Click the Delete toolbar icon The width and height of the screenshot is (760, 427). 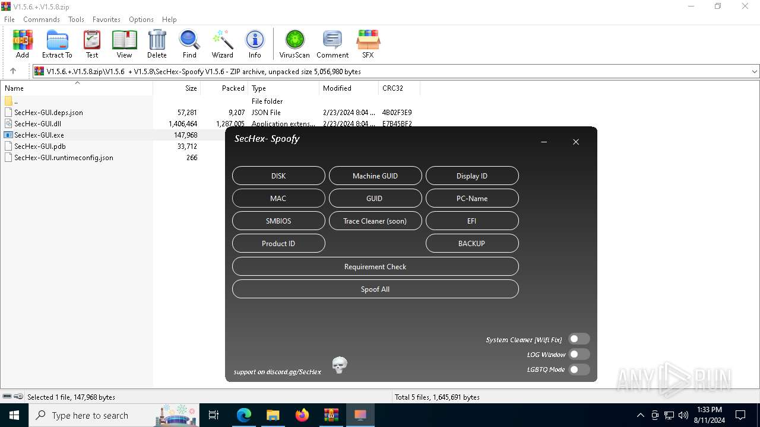pos(157,44)
